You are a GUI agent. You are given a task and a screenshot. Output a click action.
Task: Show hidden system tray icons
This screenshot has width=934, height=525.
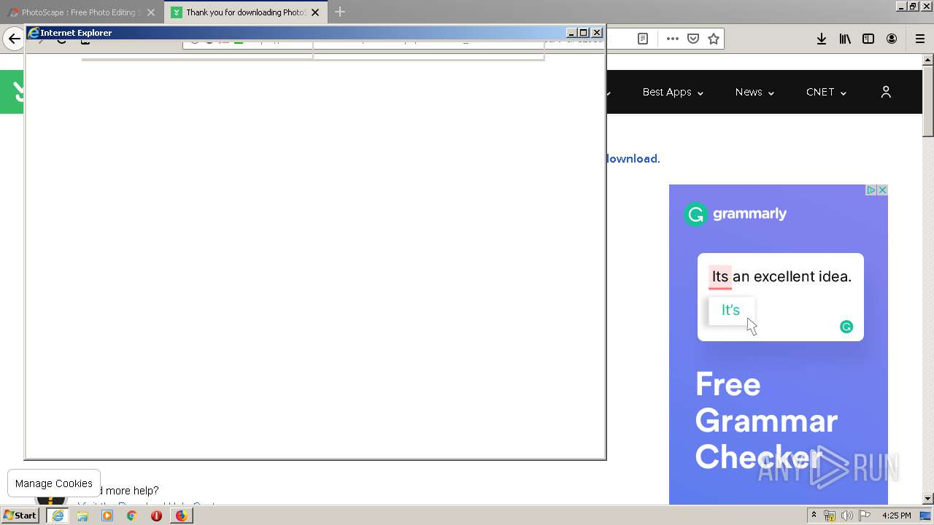point(814,516)
